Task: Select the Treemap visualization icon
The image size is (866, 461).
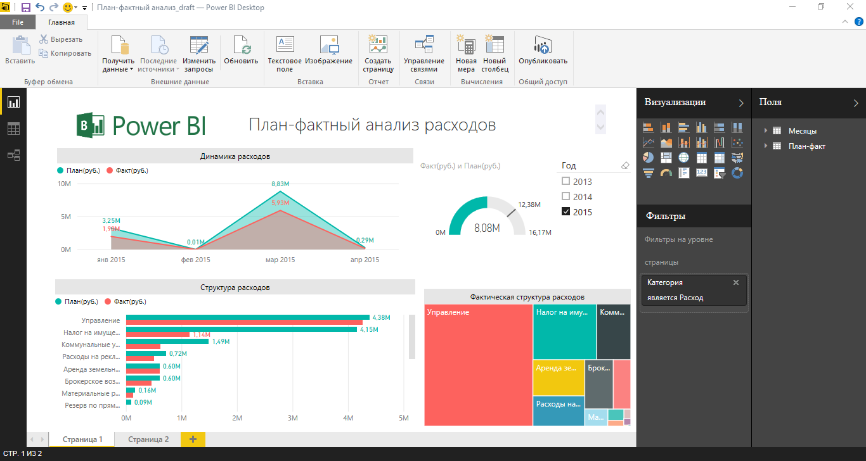Action: 666,157
